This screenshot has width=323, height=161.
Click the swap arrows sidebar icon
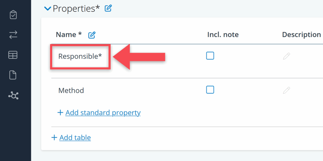click(x=13, y=35)
